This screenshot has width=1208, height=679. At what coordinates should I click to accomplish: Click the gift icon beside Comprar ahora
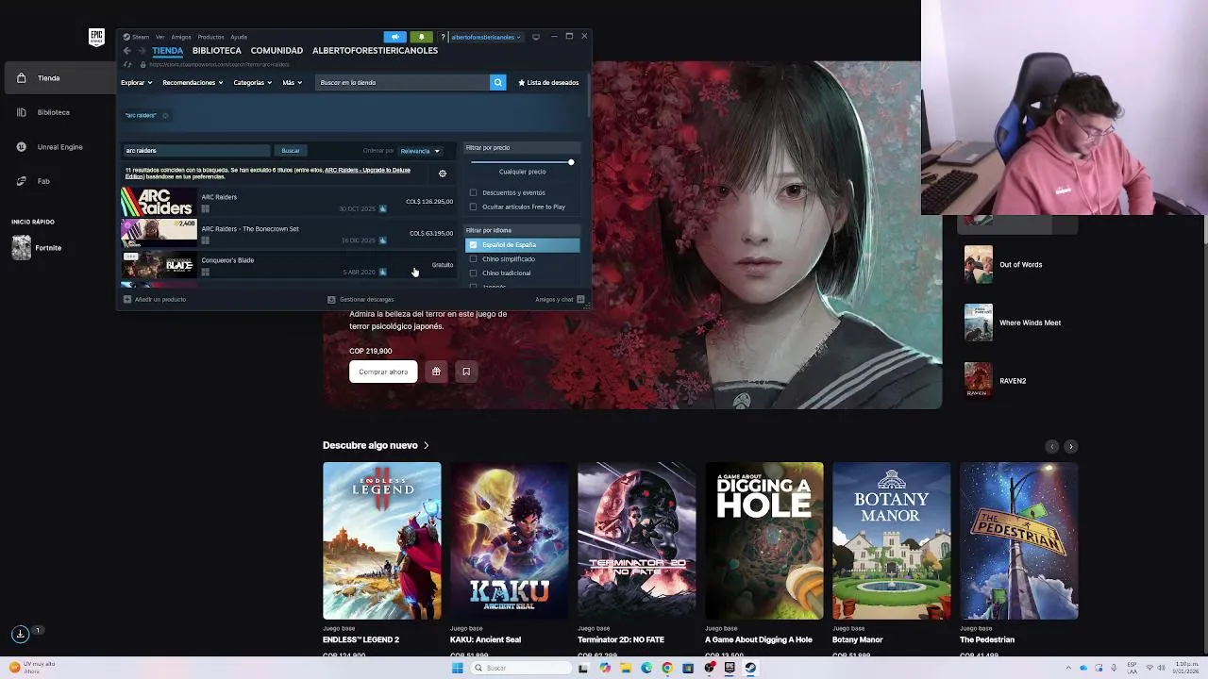click(x=436, y=372)
